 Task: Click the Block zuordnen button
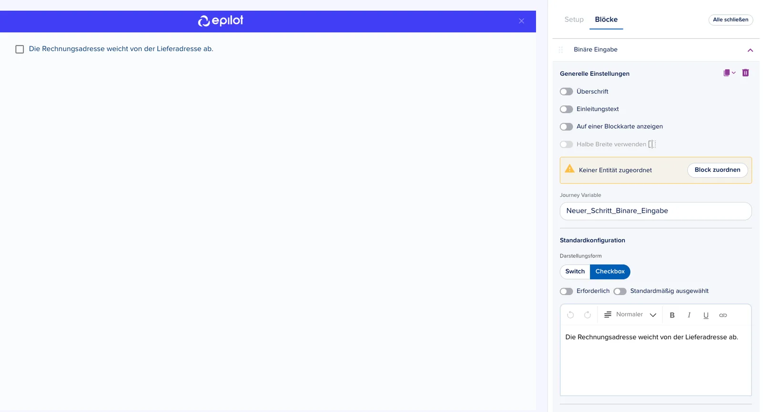click(x=717, y=170)
